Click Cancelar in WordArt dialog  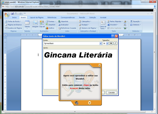pyautogui.click(x=111, y=93)
